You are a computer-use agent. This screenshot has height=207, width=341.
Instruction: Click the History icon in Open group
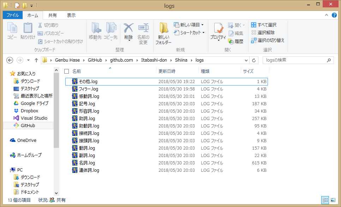pyautogui.click(x=236, y=41)
